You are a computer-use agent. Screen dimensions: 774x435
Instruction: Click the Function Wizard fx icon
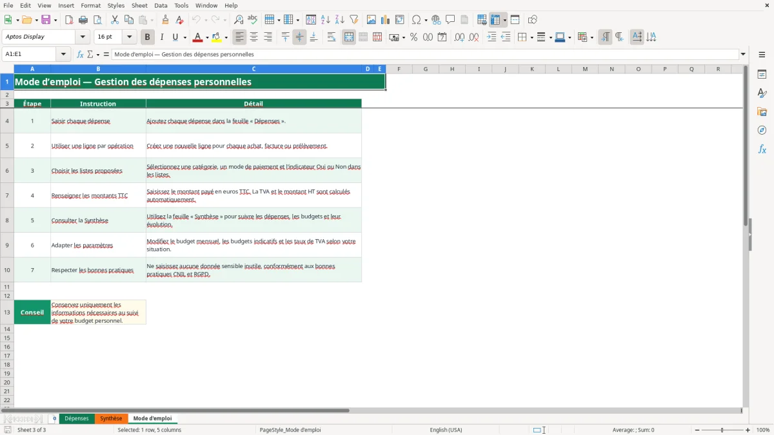tap(81, 54)
